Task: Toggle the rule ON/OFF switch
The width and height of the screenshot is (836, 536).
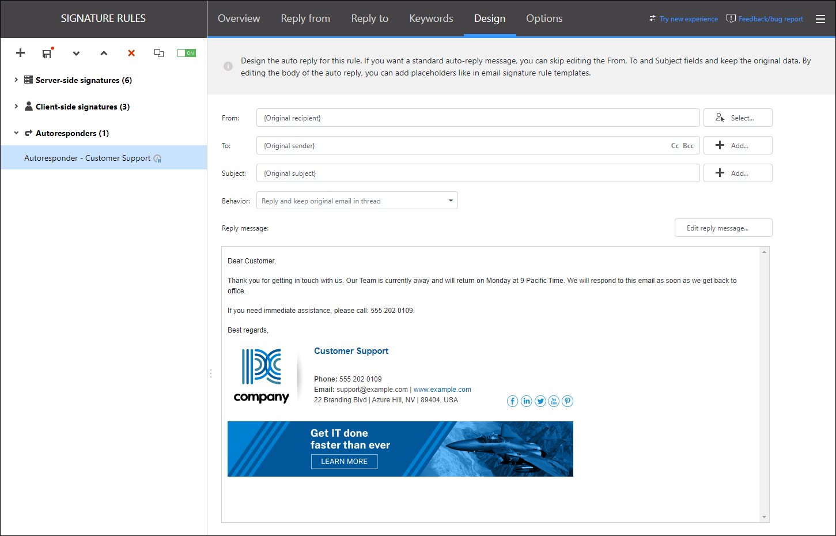Action: click(187, 53)
